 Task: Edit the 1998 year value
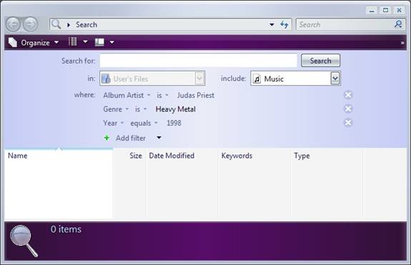pos(174,123)
